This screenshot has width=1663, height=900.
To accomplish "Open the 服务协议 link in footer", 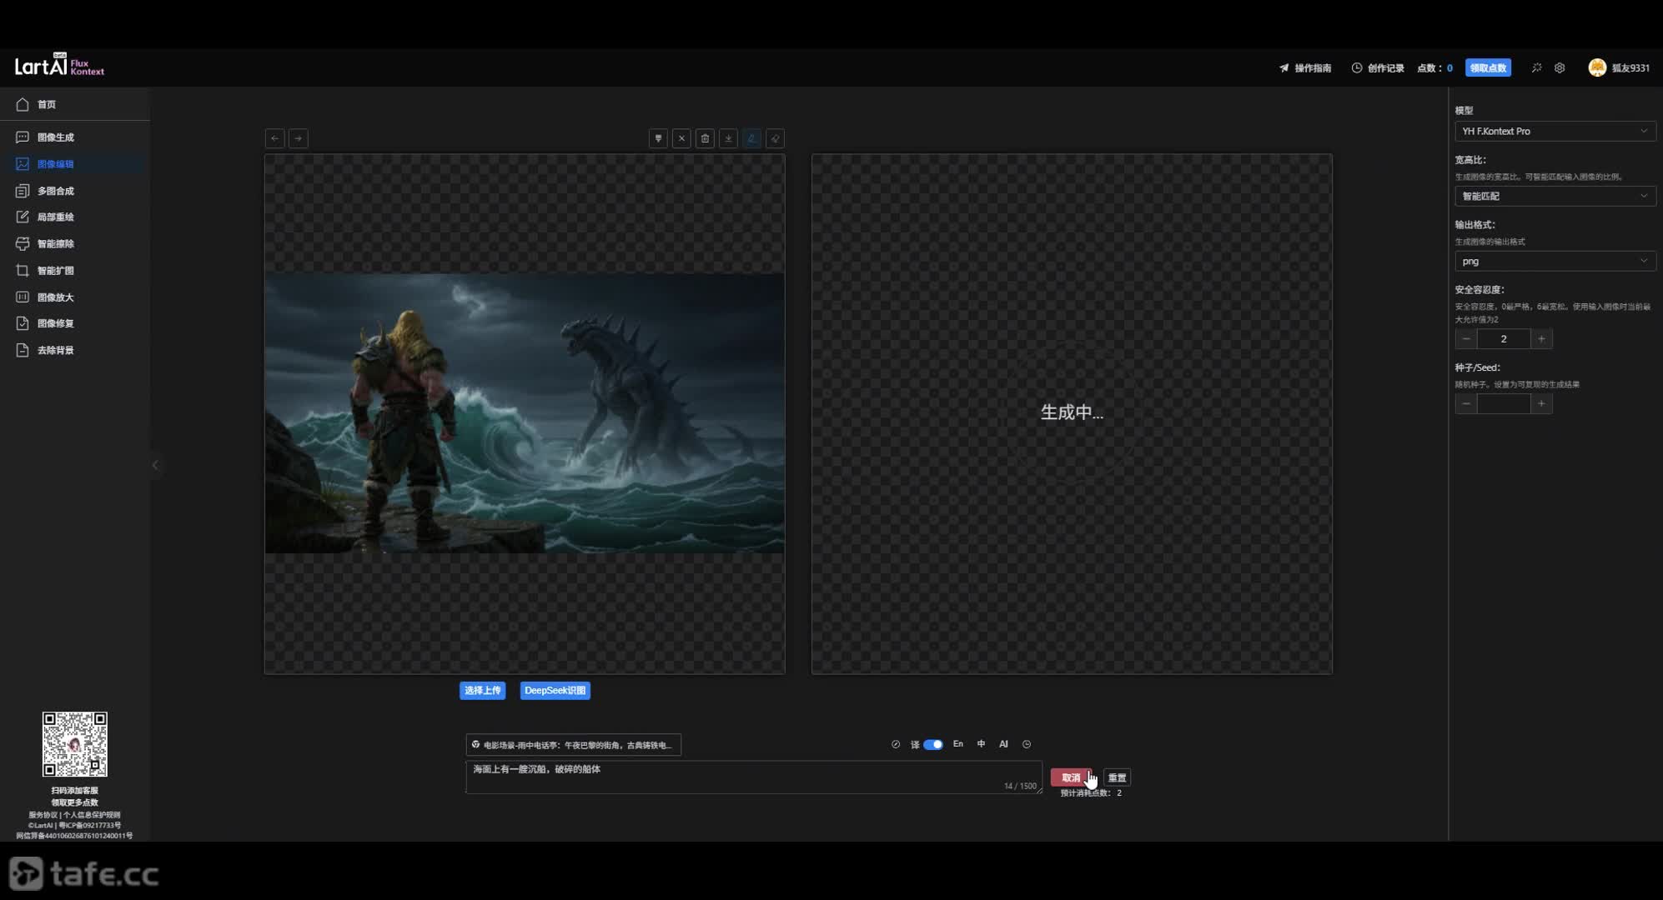I will [43, 815].
